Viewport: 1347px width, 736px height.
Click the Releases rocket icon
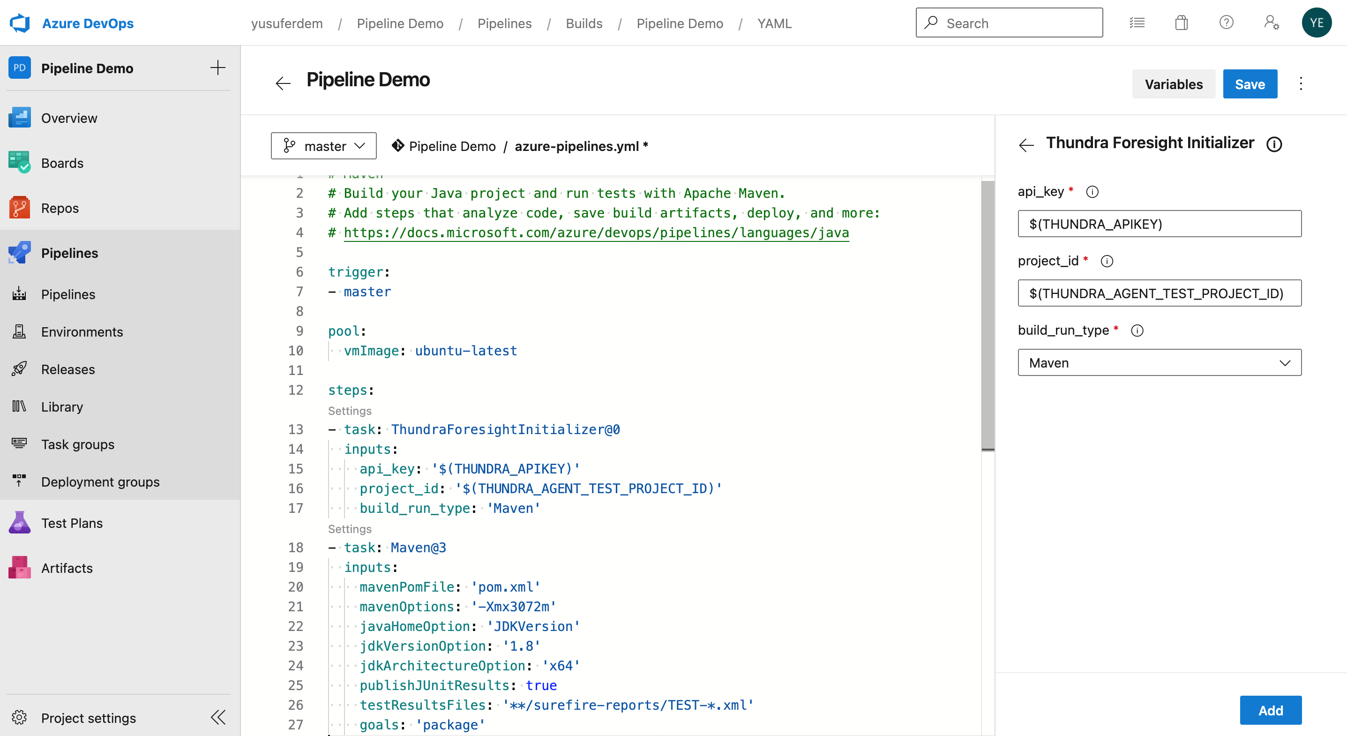19,369
